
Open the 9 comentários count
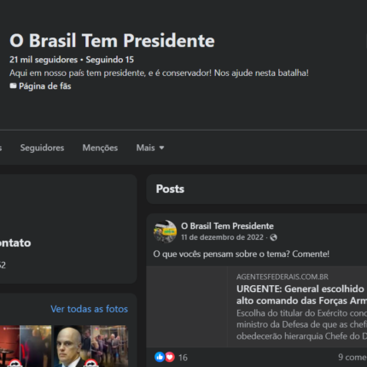tap(352, 357)
